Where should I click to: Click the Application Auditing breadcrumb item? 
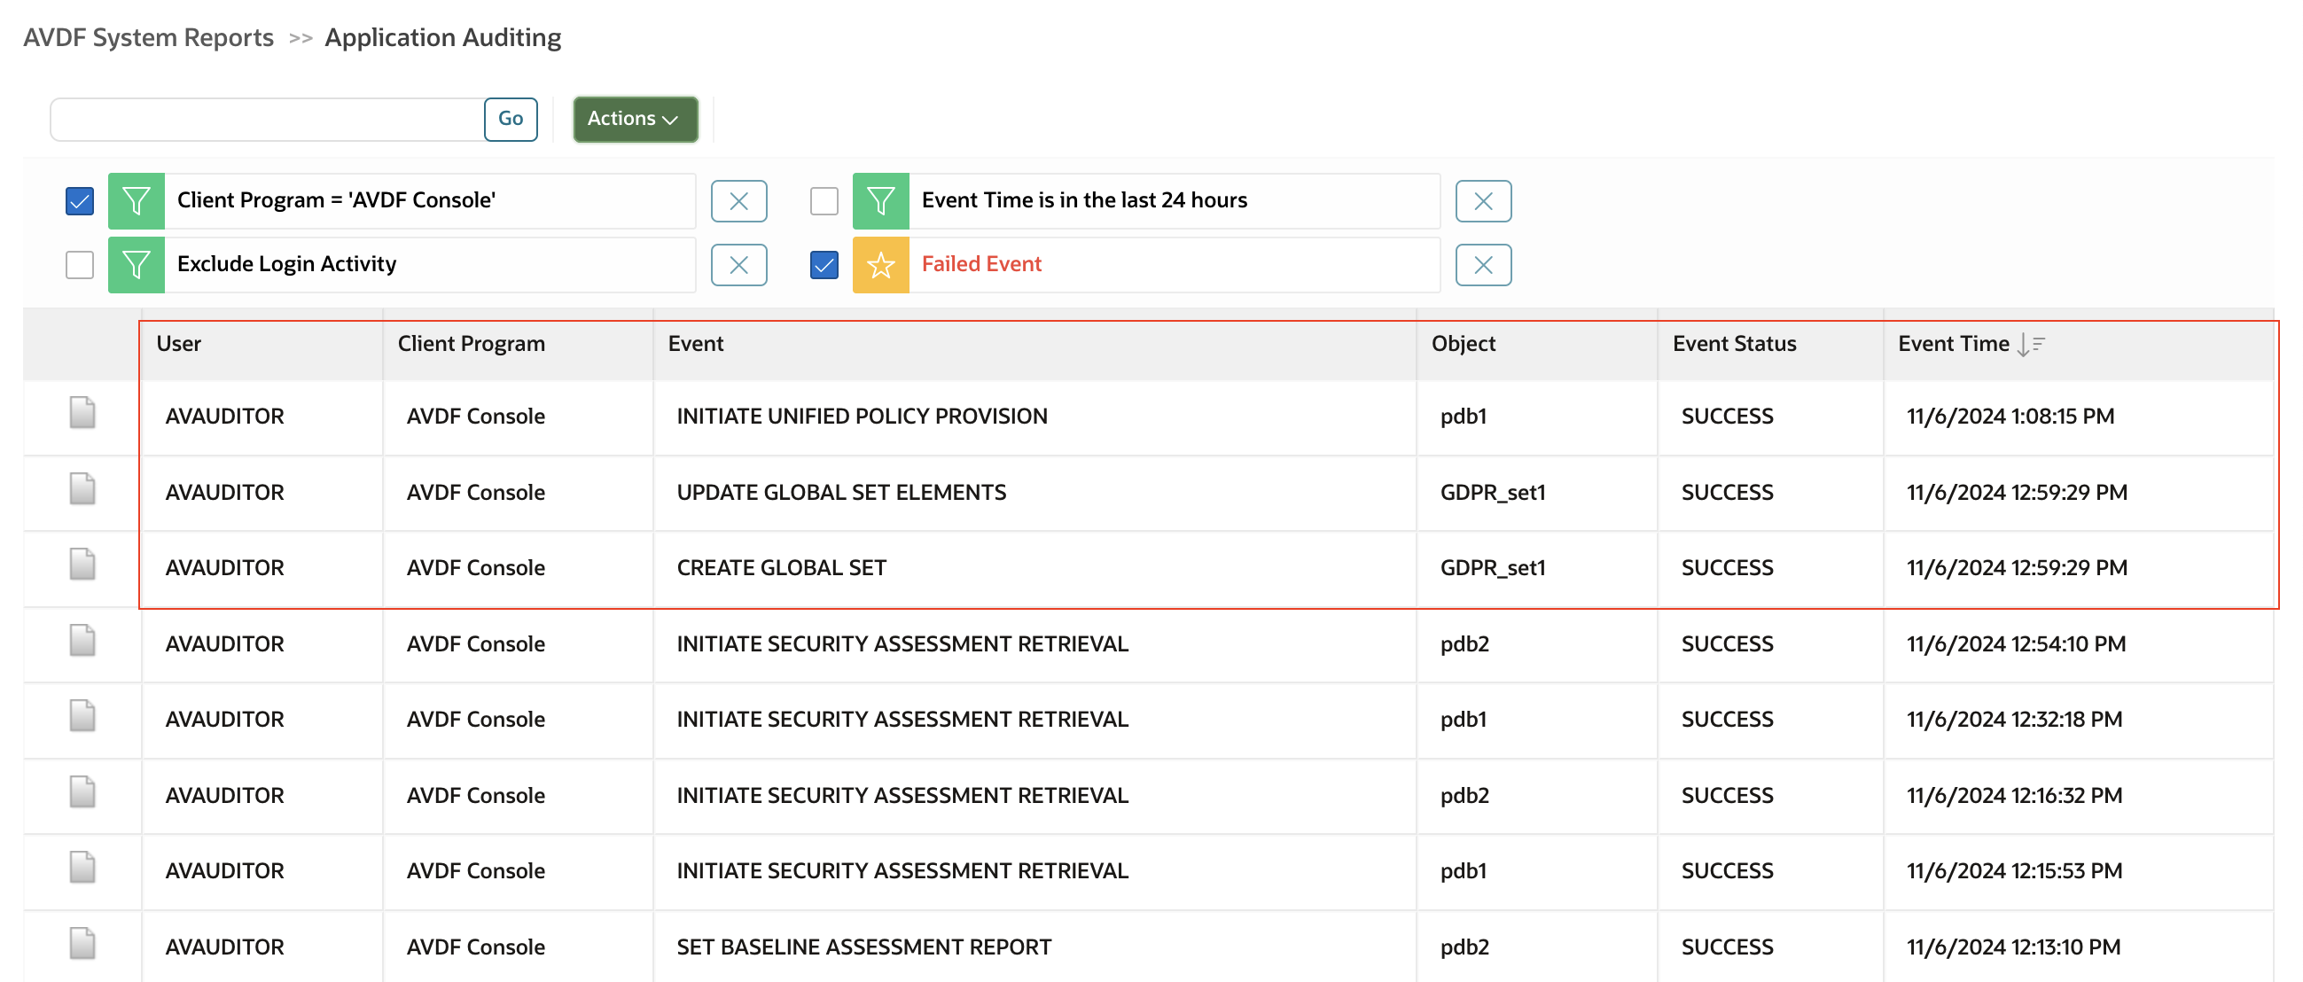(x=442, y=36)
